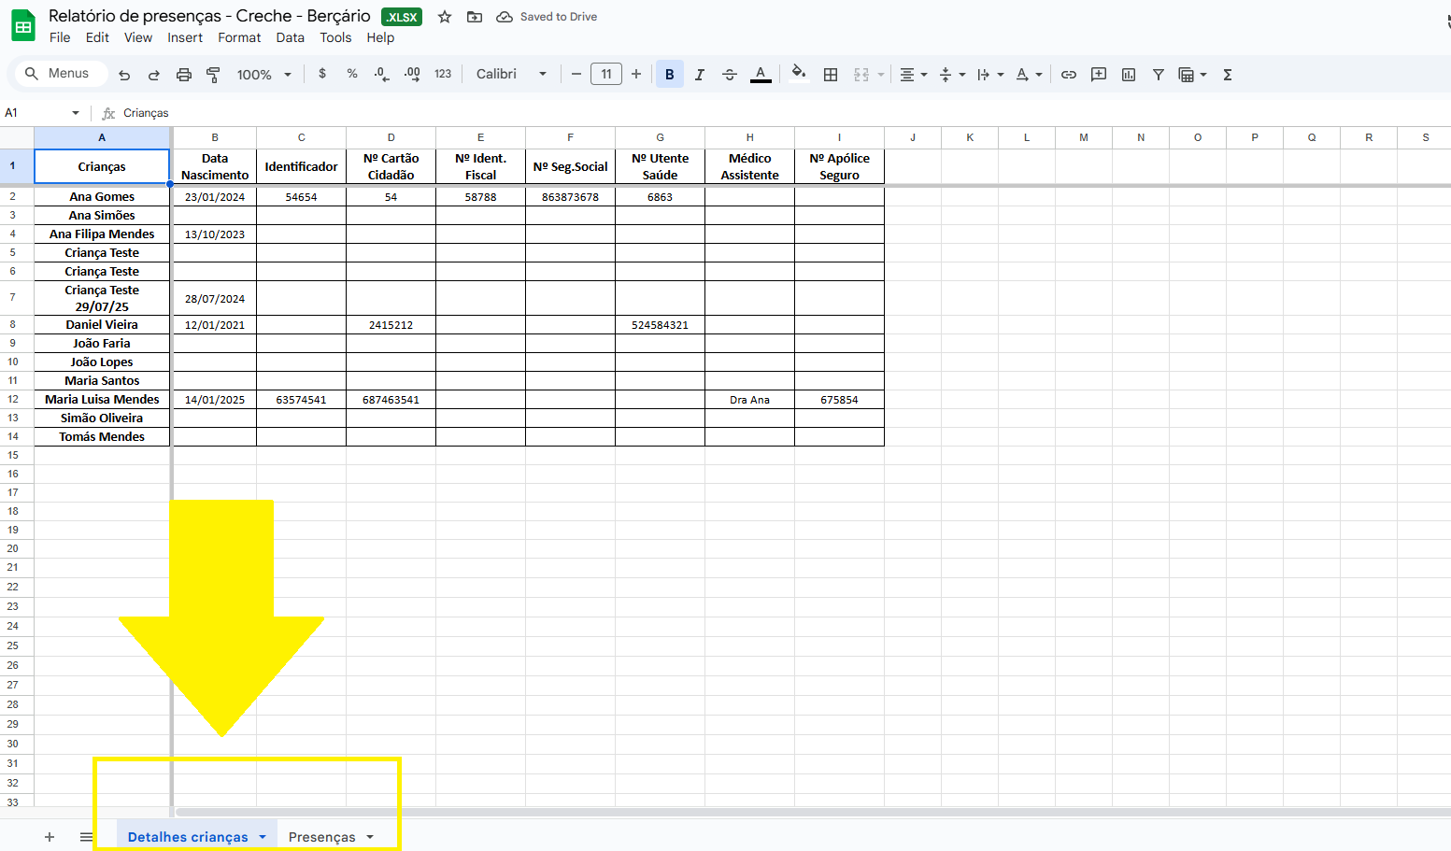Click the Saved to Drive status

coord(547,17)
